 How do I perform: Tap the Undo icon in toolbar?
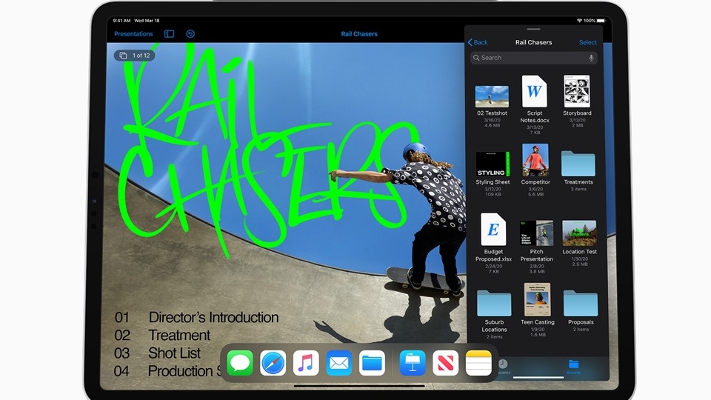click(190, 34)
